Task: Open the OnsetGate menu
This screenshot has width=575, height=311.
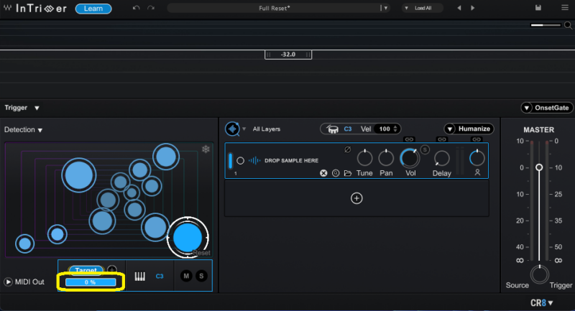Action: click(x=547, y=108)
